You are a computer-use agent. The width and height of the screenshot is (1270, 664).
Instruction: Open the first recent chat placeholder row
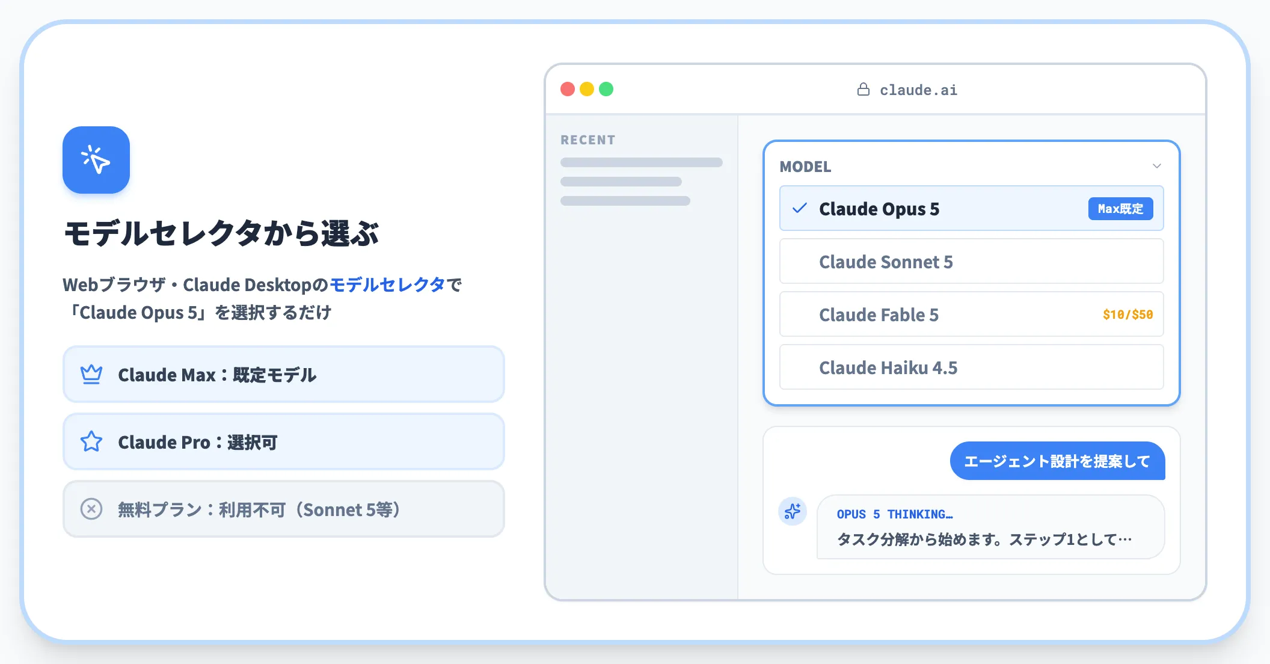[641, 162]
